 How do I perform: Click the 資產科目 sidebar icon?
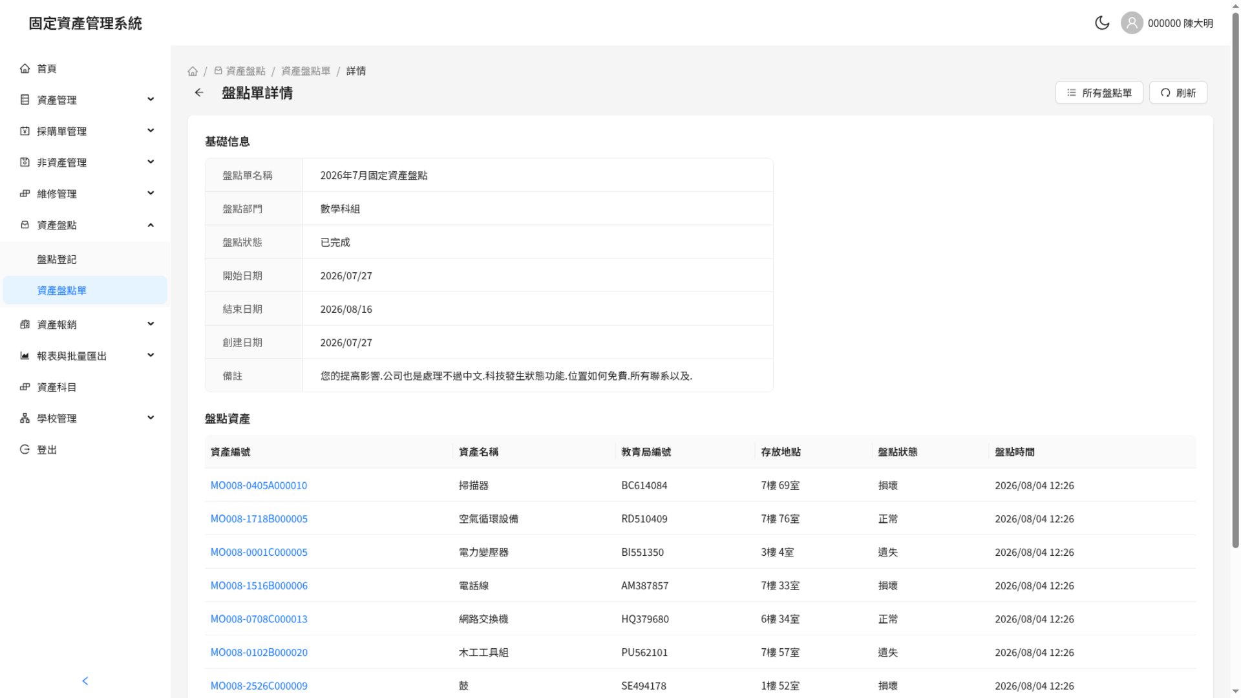coord(25,387)
